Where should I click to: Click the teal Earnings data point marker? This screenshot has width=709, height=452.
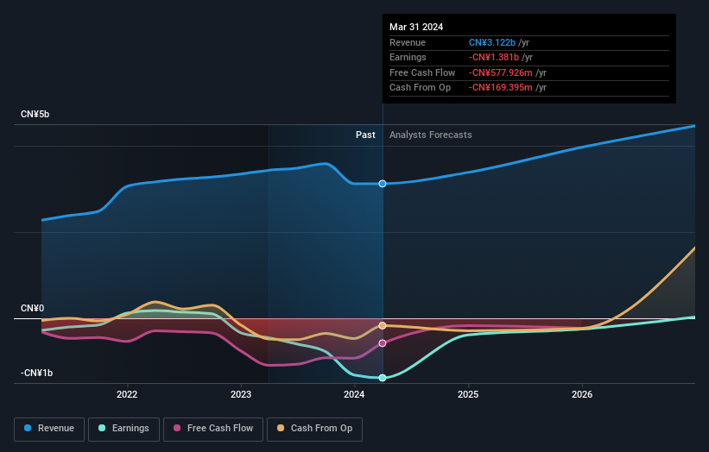383,378
